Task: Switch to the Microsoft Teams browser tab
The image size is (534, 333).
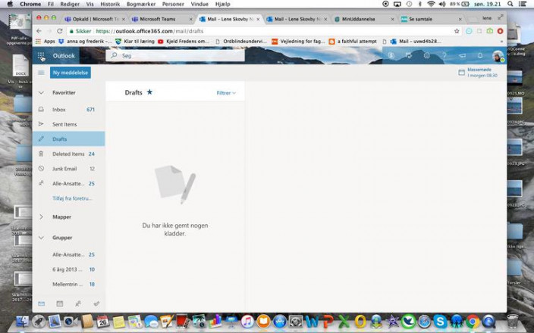Action: click(160, 19)
